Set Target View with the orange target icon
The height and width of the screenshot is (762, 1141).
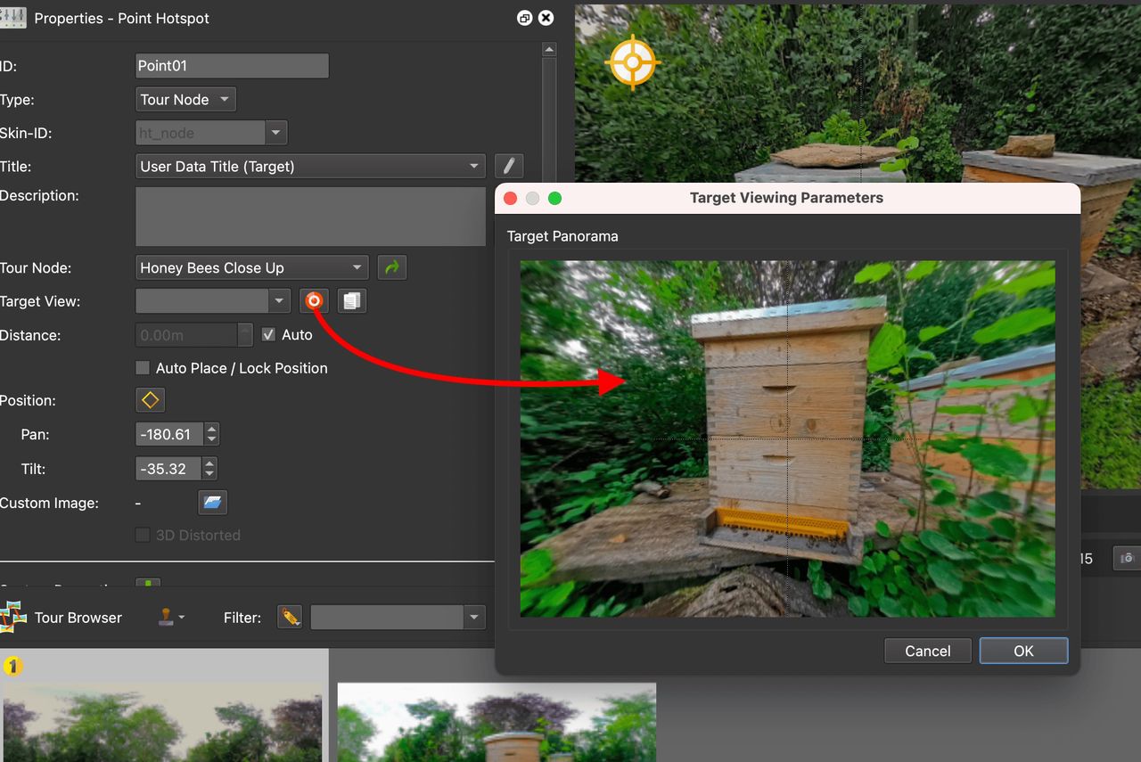314,300
